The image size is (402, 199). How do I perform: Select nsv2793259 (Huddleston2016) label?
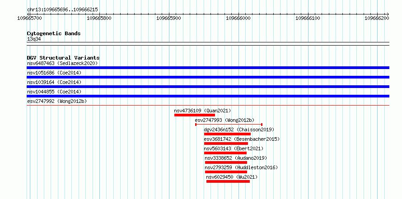(x=241, y=167)
